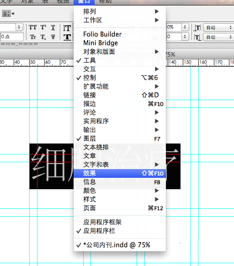
Task: Select the highlighted 效果 menu item
Action: pos(120,173)
